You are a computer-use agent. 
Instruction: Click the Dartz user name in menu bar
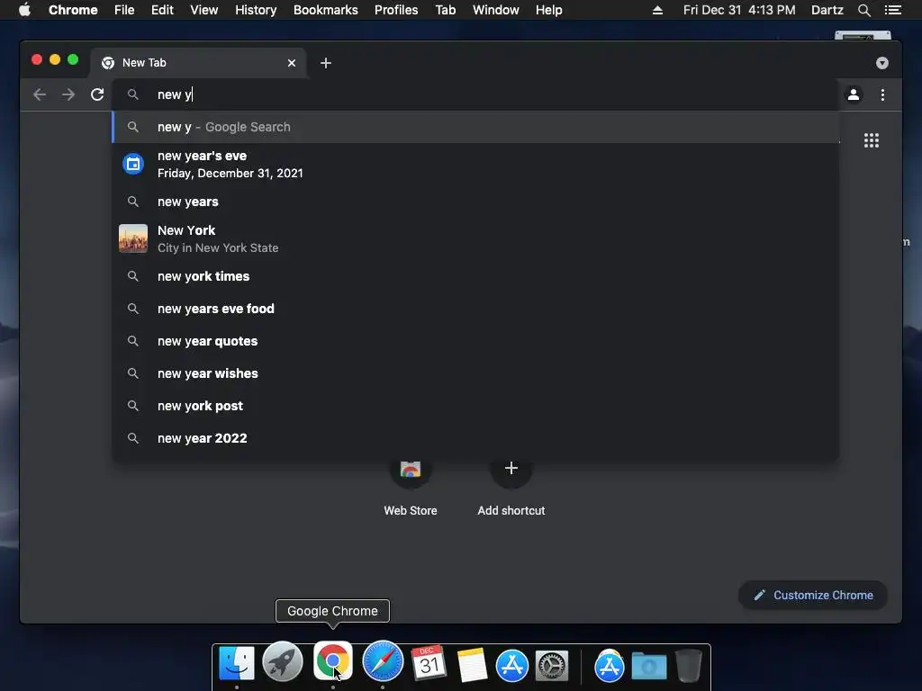point(827,10)
